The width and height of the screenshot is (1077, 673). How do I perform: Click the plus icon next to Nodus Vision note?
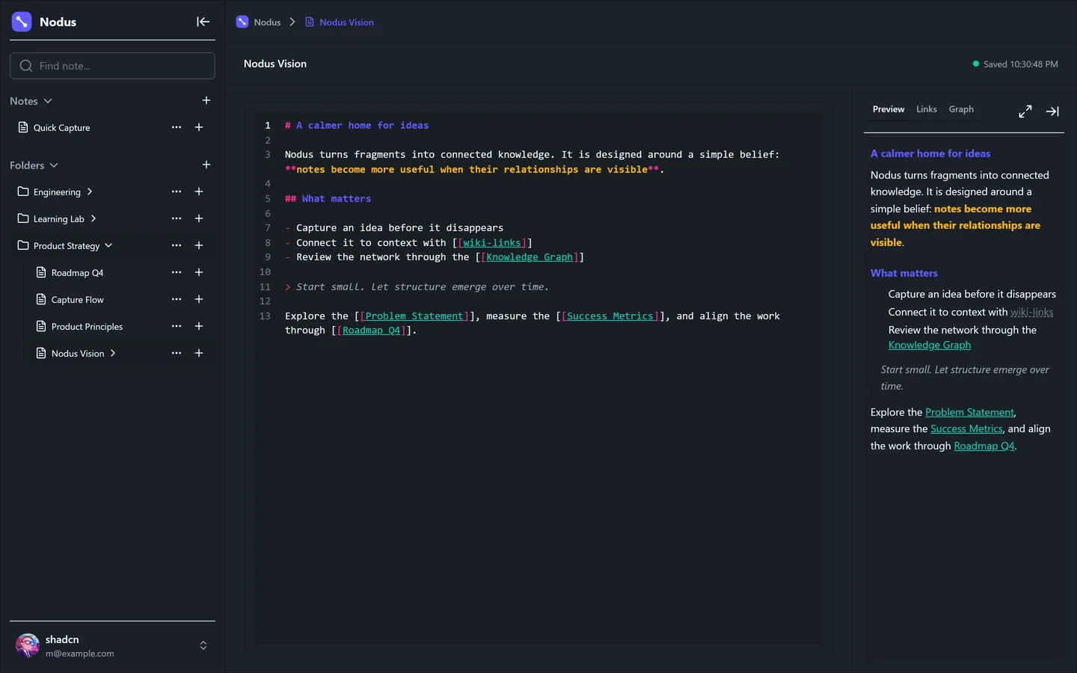[x=199, y=353]
